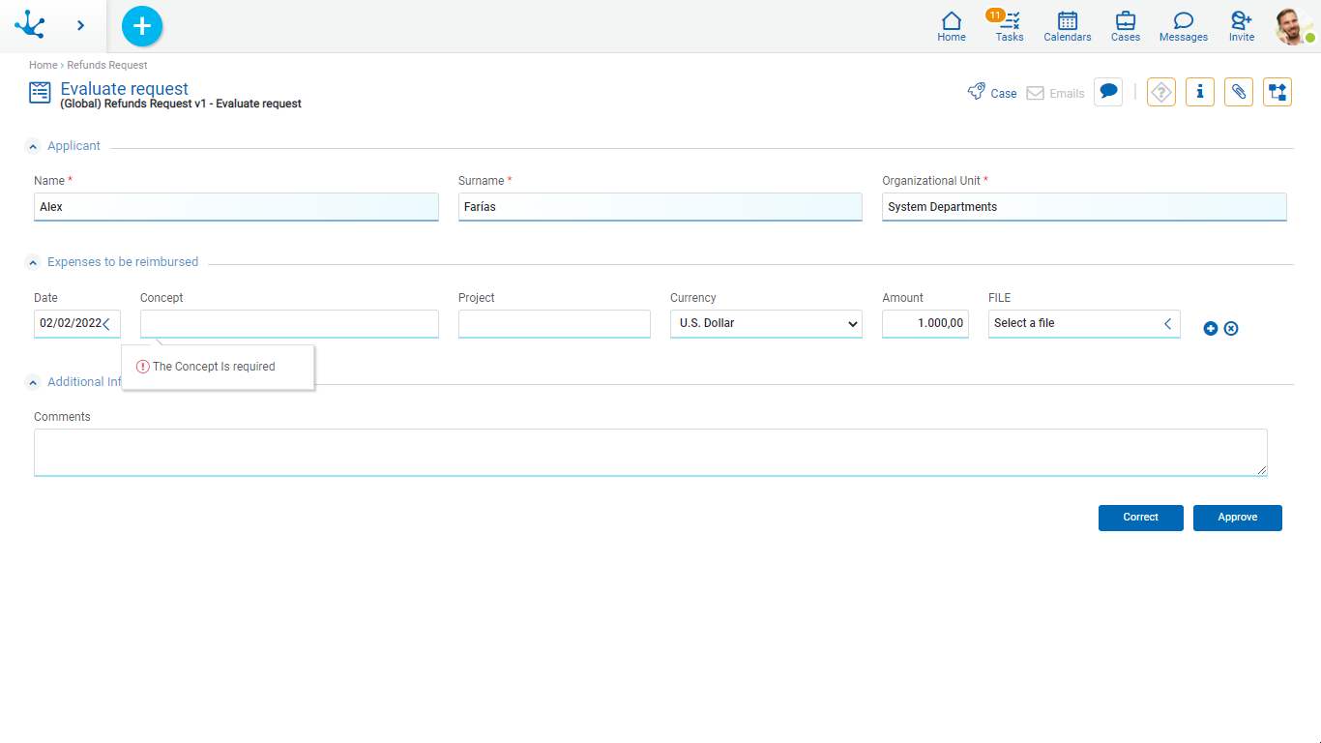Viewport: 1321px width, 743px height.
Task: Collapse the Applicant section
Action: [34, 147]
